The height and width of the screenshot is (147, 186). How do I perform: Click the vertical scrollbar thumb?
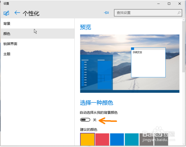pos(183,47)
